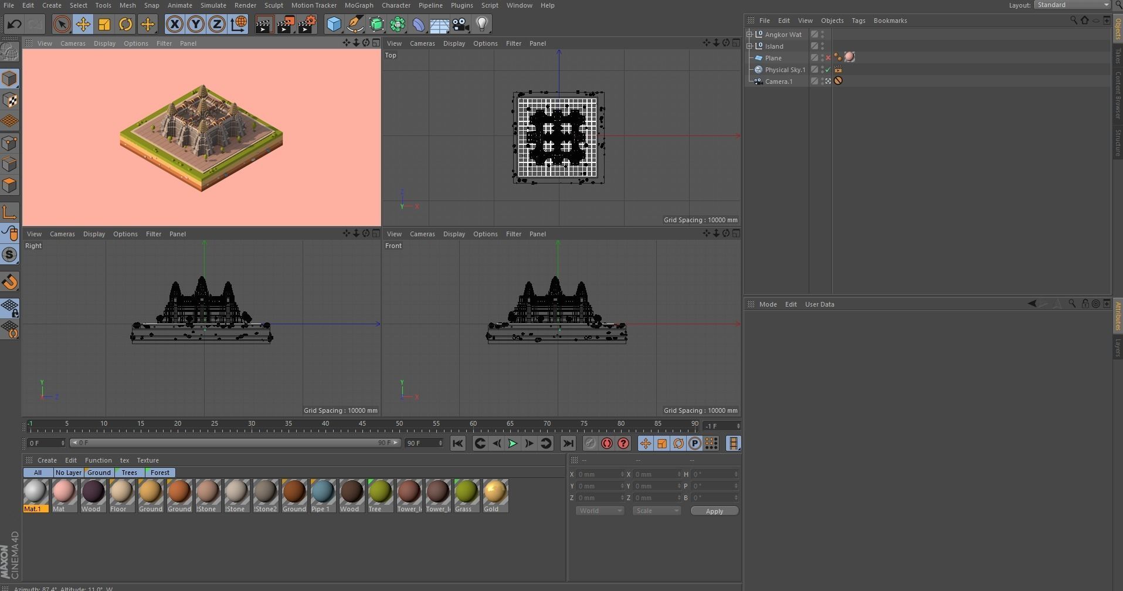
Task: Click the X position input field
Action: [x=599, y=474]
